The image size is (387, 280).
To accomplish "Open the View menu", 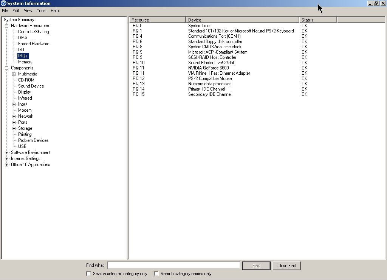I will [x=28, y=11].
